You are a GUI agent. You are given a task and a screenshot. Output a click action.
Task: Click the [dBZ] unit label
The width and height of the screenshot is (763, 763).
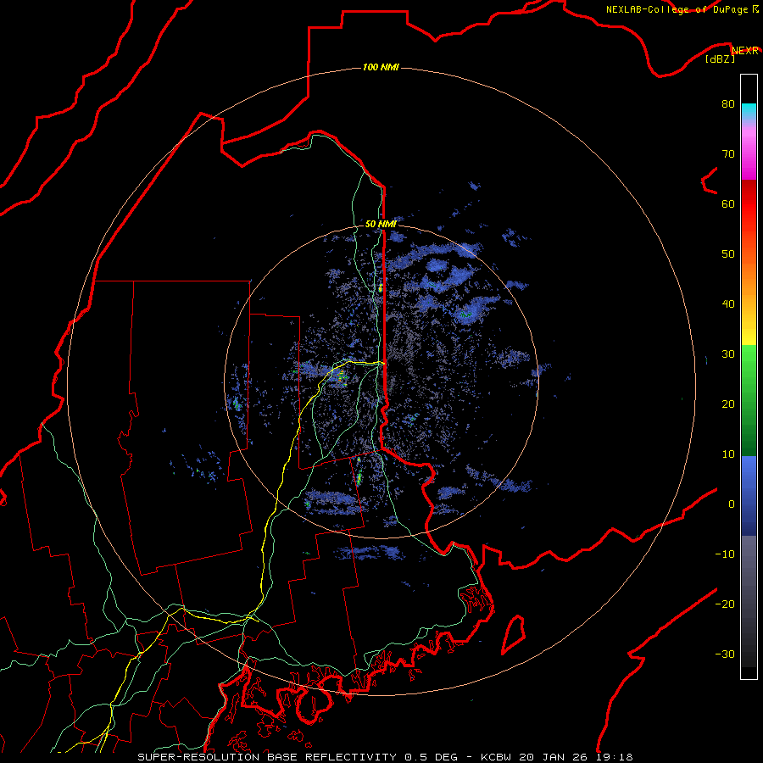click(x=720, y=59)
